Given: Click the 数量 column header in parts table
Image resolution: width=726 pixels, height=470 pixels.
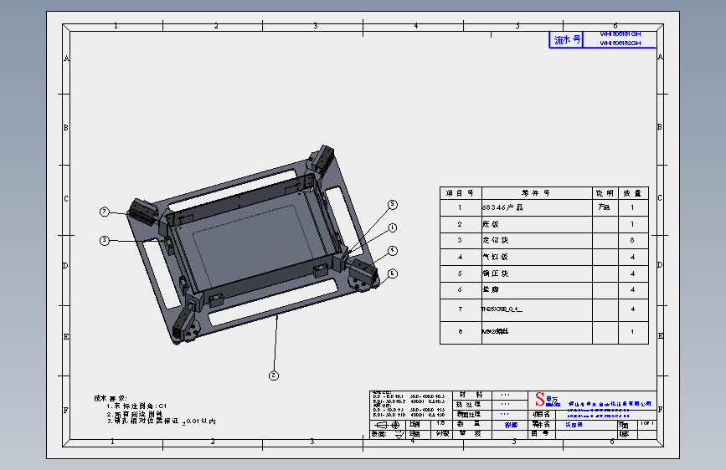Looking at the screenshot, I should [632, 193].
